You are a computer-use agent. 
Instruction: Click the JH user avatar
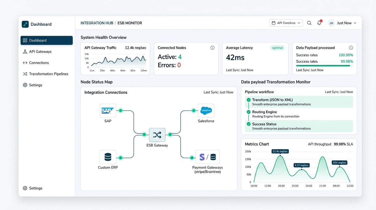coord(331,23)
